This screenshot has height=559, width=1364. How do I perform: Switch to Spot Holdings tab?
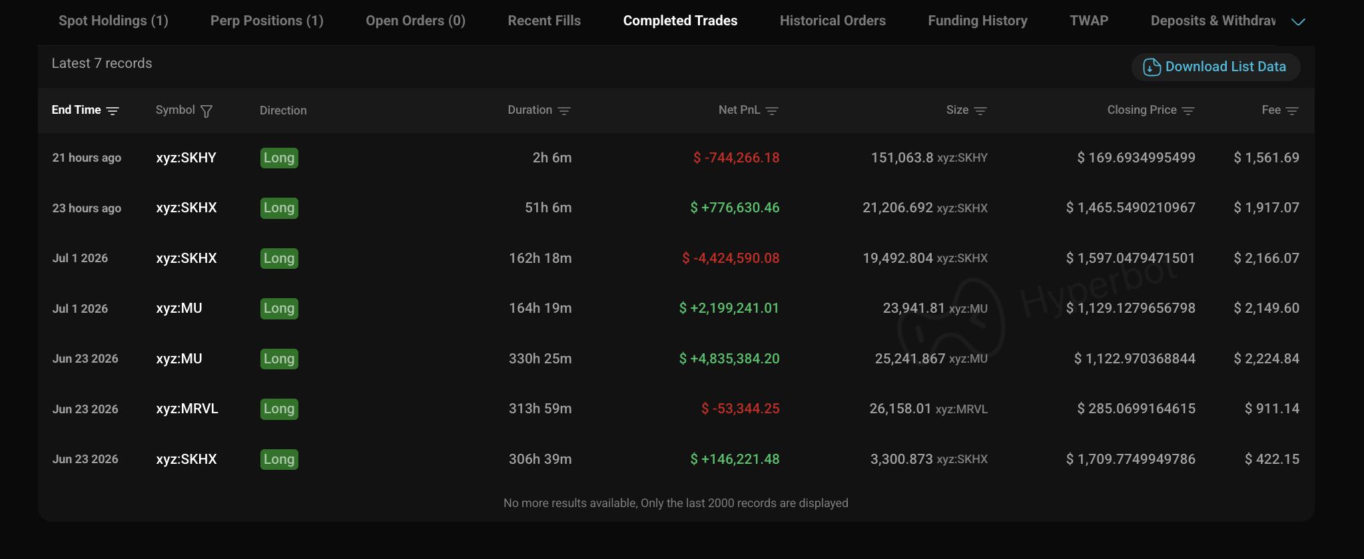tap(113, 21)
